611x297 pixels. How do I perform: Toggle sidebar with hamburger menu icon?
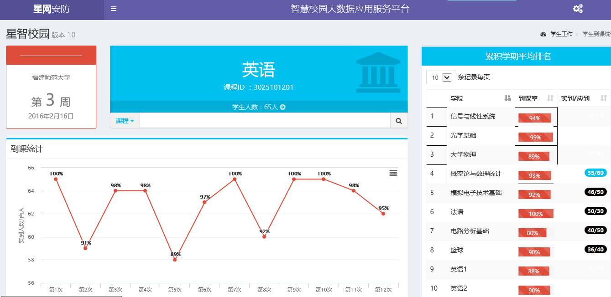pos(114,9)
